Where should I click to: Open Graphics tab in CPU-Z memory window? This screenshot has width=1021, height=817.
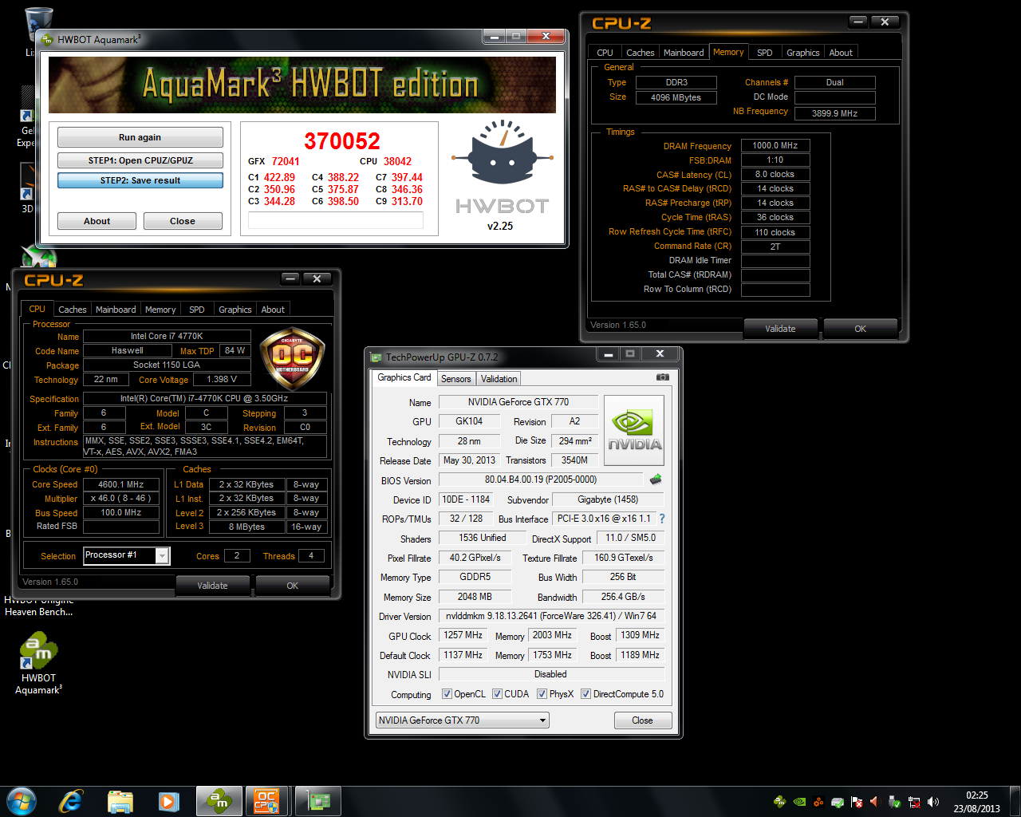803,53
